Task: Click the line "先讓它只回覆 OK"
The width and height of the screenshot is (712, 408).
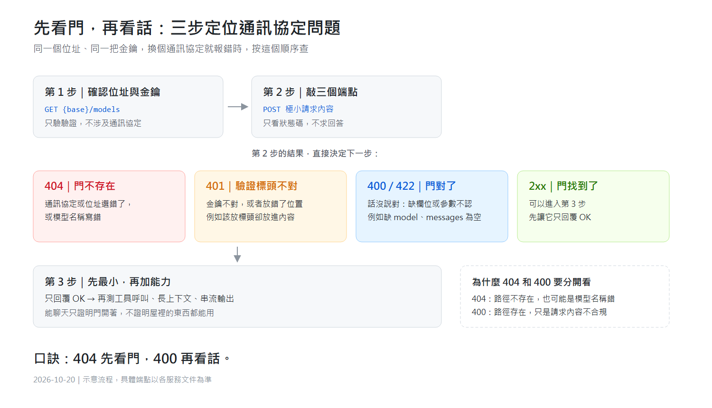Action: pos(560,217)
